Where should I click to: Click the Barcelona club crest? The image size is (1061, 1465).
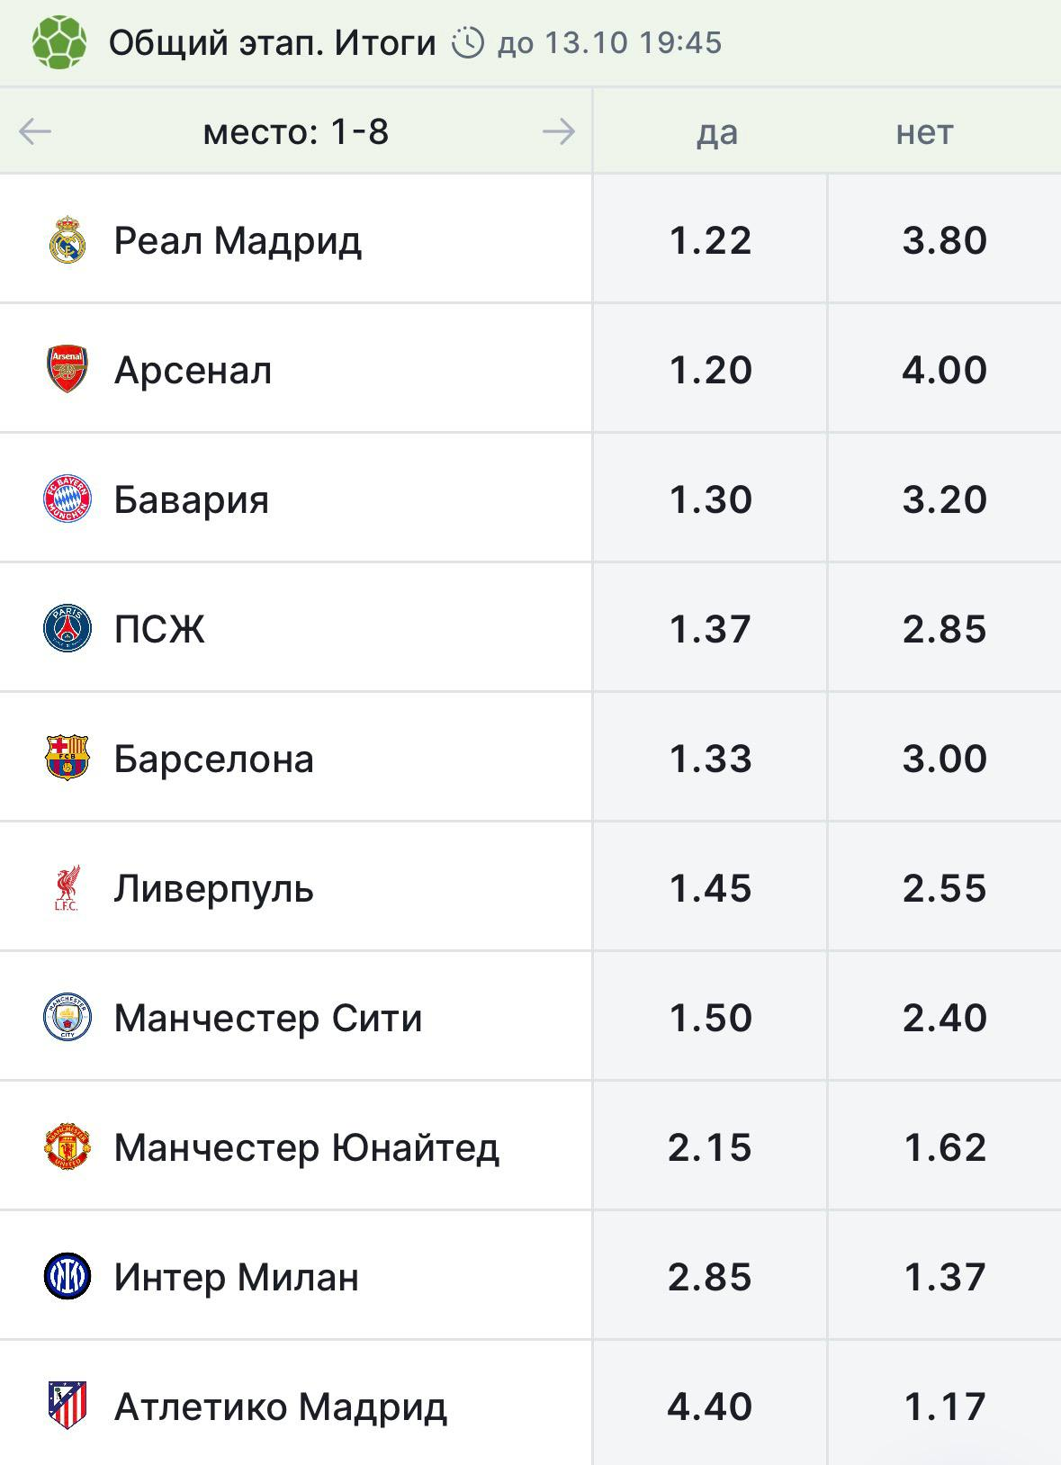pyautogui.click(x=67, y=758)
